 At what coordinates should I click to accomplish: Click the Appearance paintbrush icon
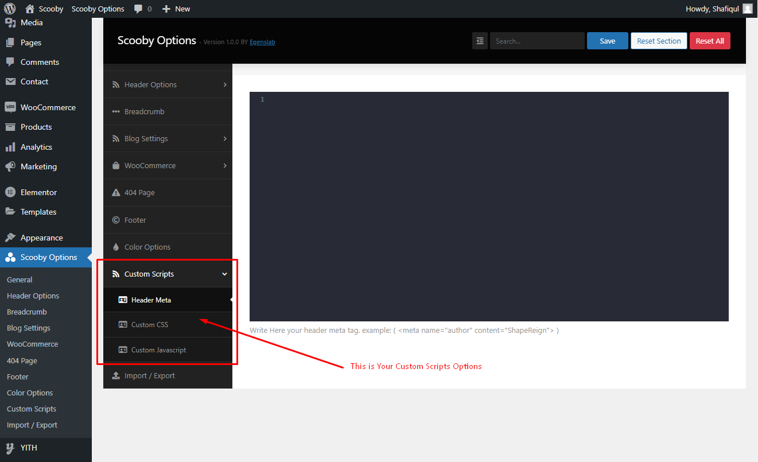tap(10, 238)
